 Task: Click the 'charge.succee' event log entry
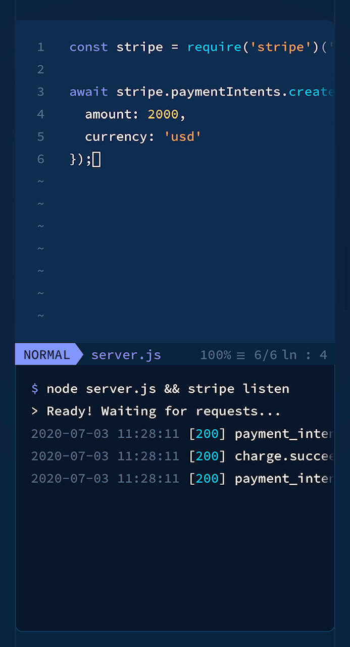pos(284,456)
